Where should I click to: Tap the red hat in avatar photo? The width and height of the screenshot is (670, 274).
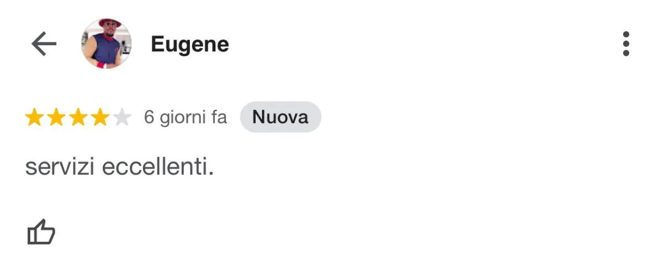[109, 23]
